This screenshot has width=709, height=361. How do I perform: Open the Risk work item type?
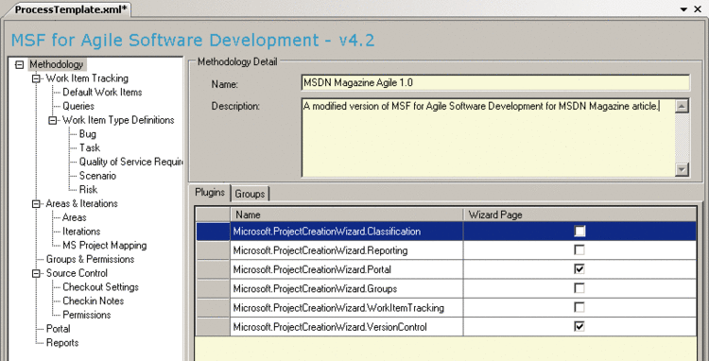(88, 189)
